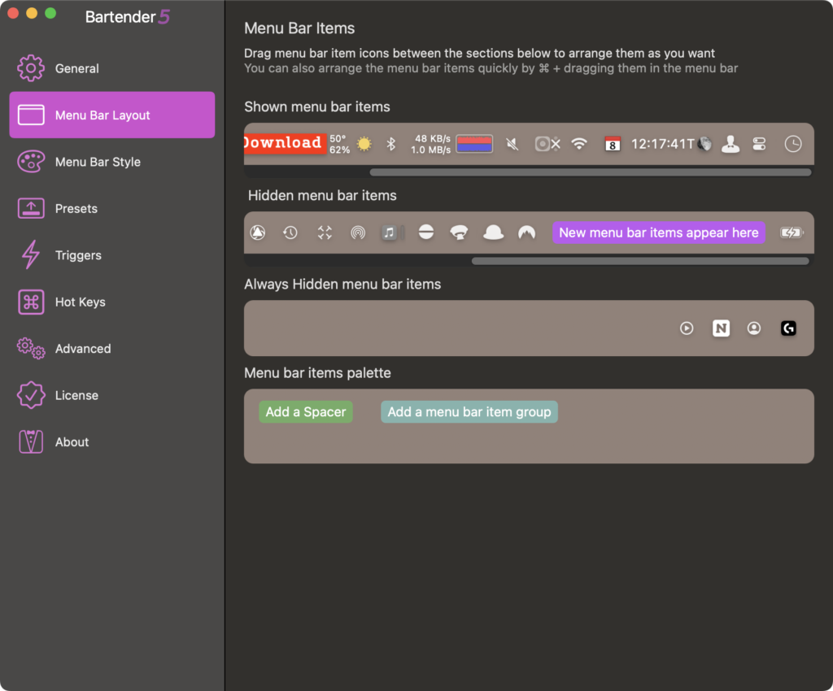Click the Bluetooth icon in shown items
833x691 pixels.
coord(390,144)
